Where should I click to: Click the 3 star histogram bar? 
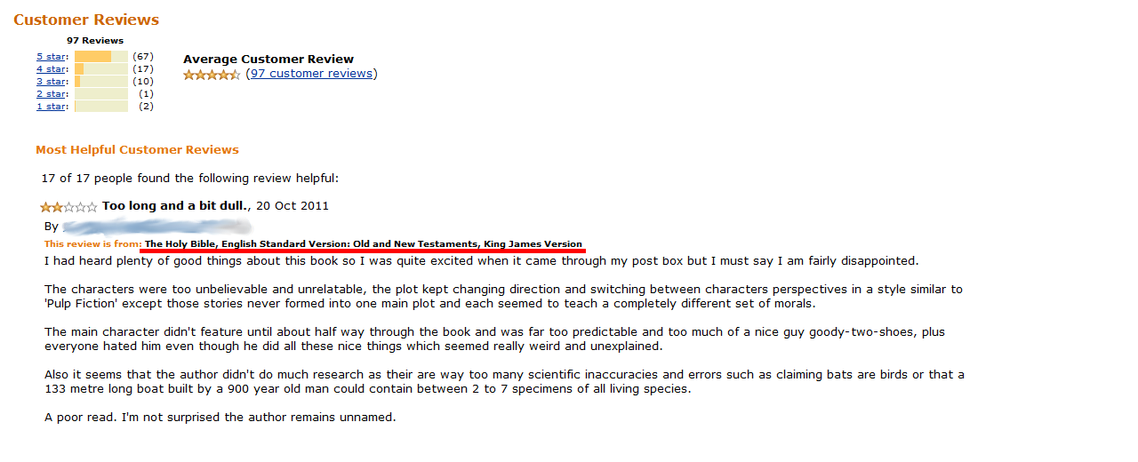pyautogui.click(x=101, y=82)
